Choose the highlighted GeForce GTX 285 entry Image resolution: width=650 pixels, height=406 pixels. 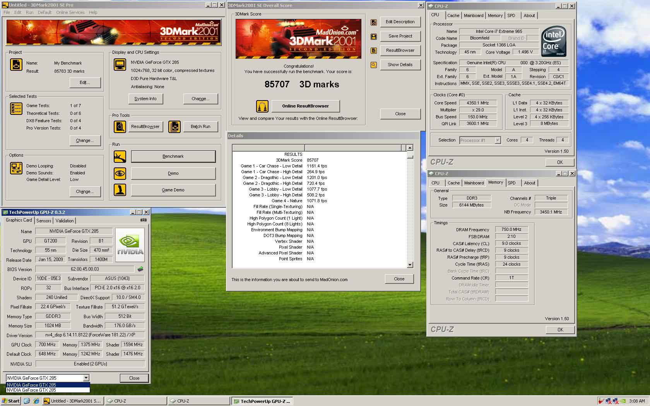click(x=48, y=385)
